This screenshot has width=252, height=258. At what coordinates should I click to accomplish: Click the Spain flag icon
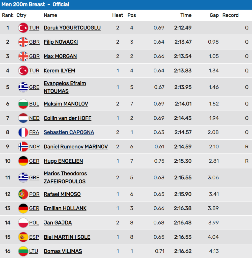(x=23, y=237)
